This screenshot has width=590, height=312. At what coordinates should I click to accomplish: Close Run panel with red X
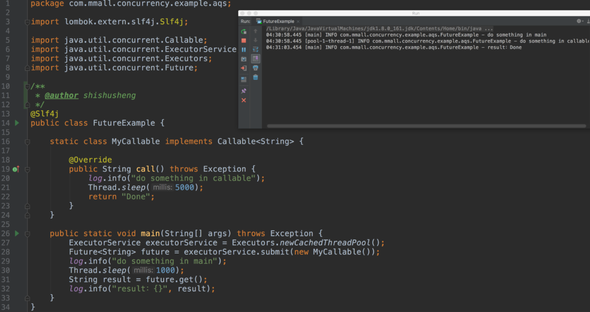coord(244,100)
